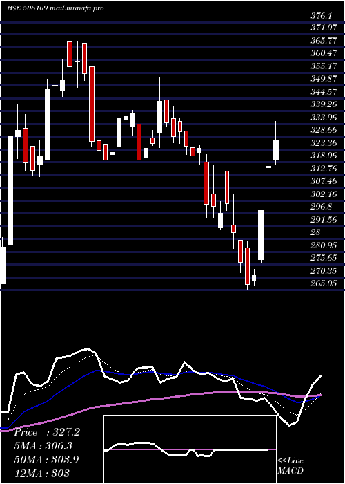Click the 339.26 price level label
345x484 pixels.
(x=324, y=104)
